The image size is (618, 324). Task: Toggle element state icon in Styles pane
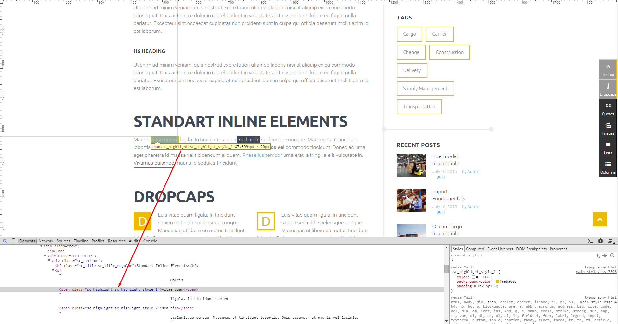605,255
